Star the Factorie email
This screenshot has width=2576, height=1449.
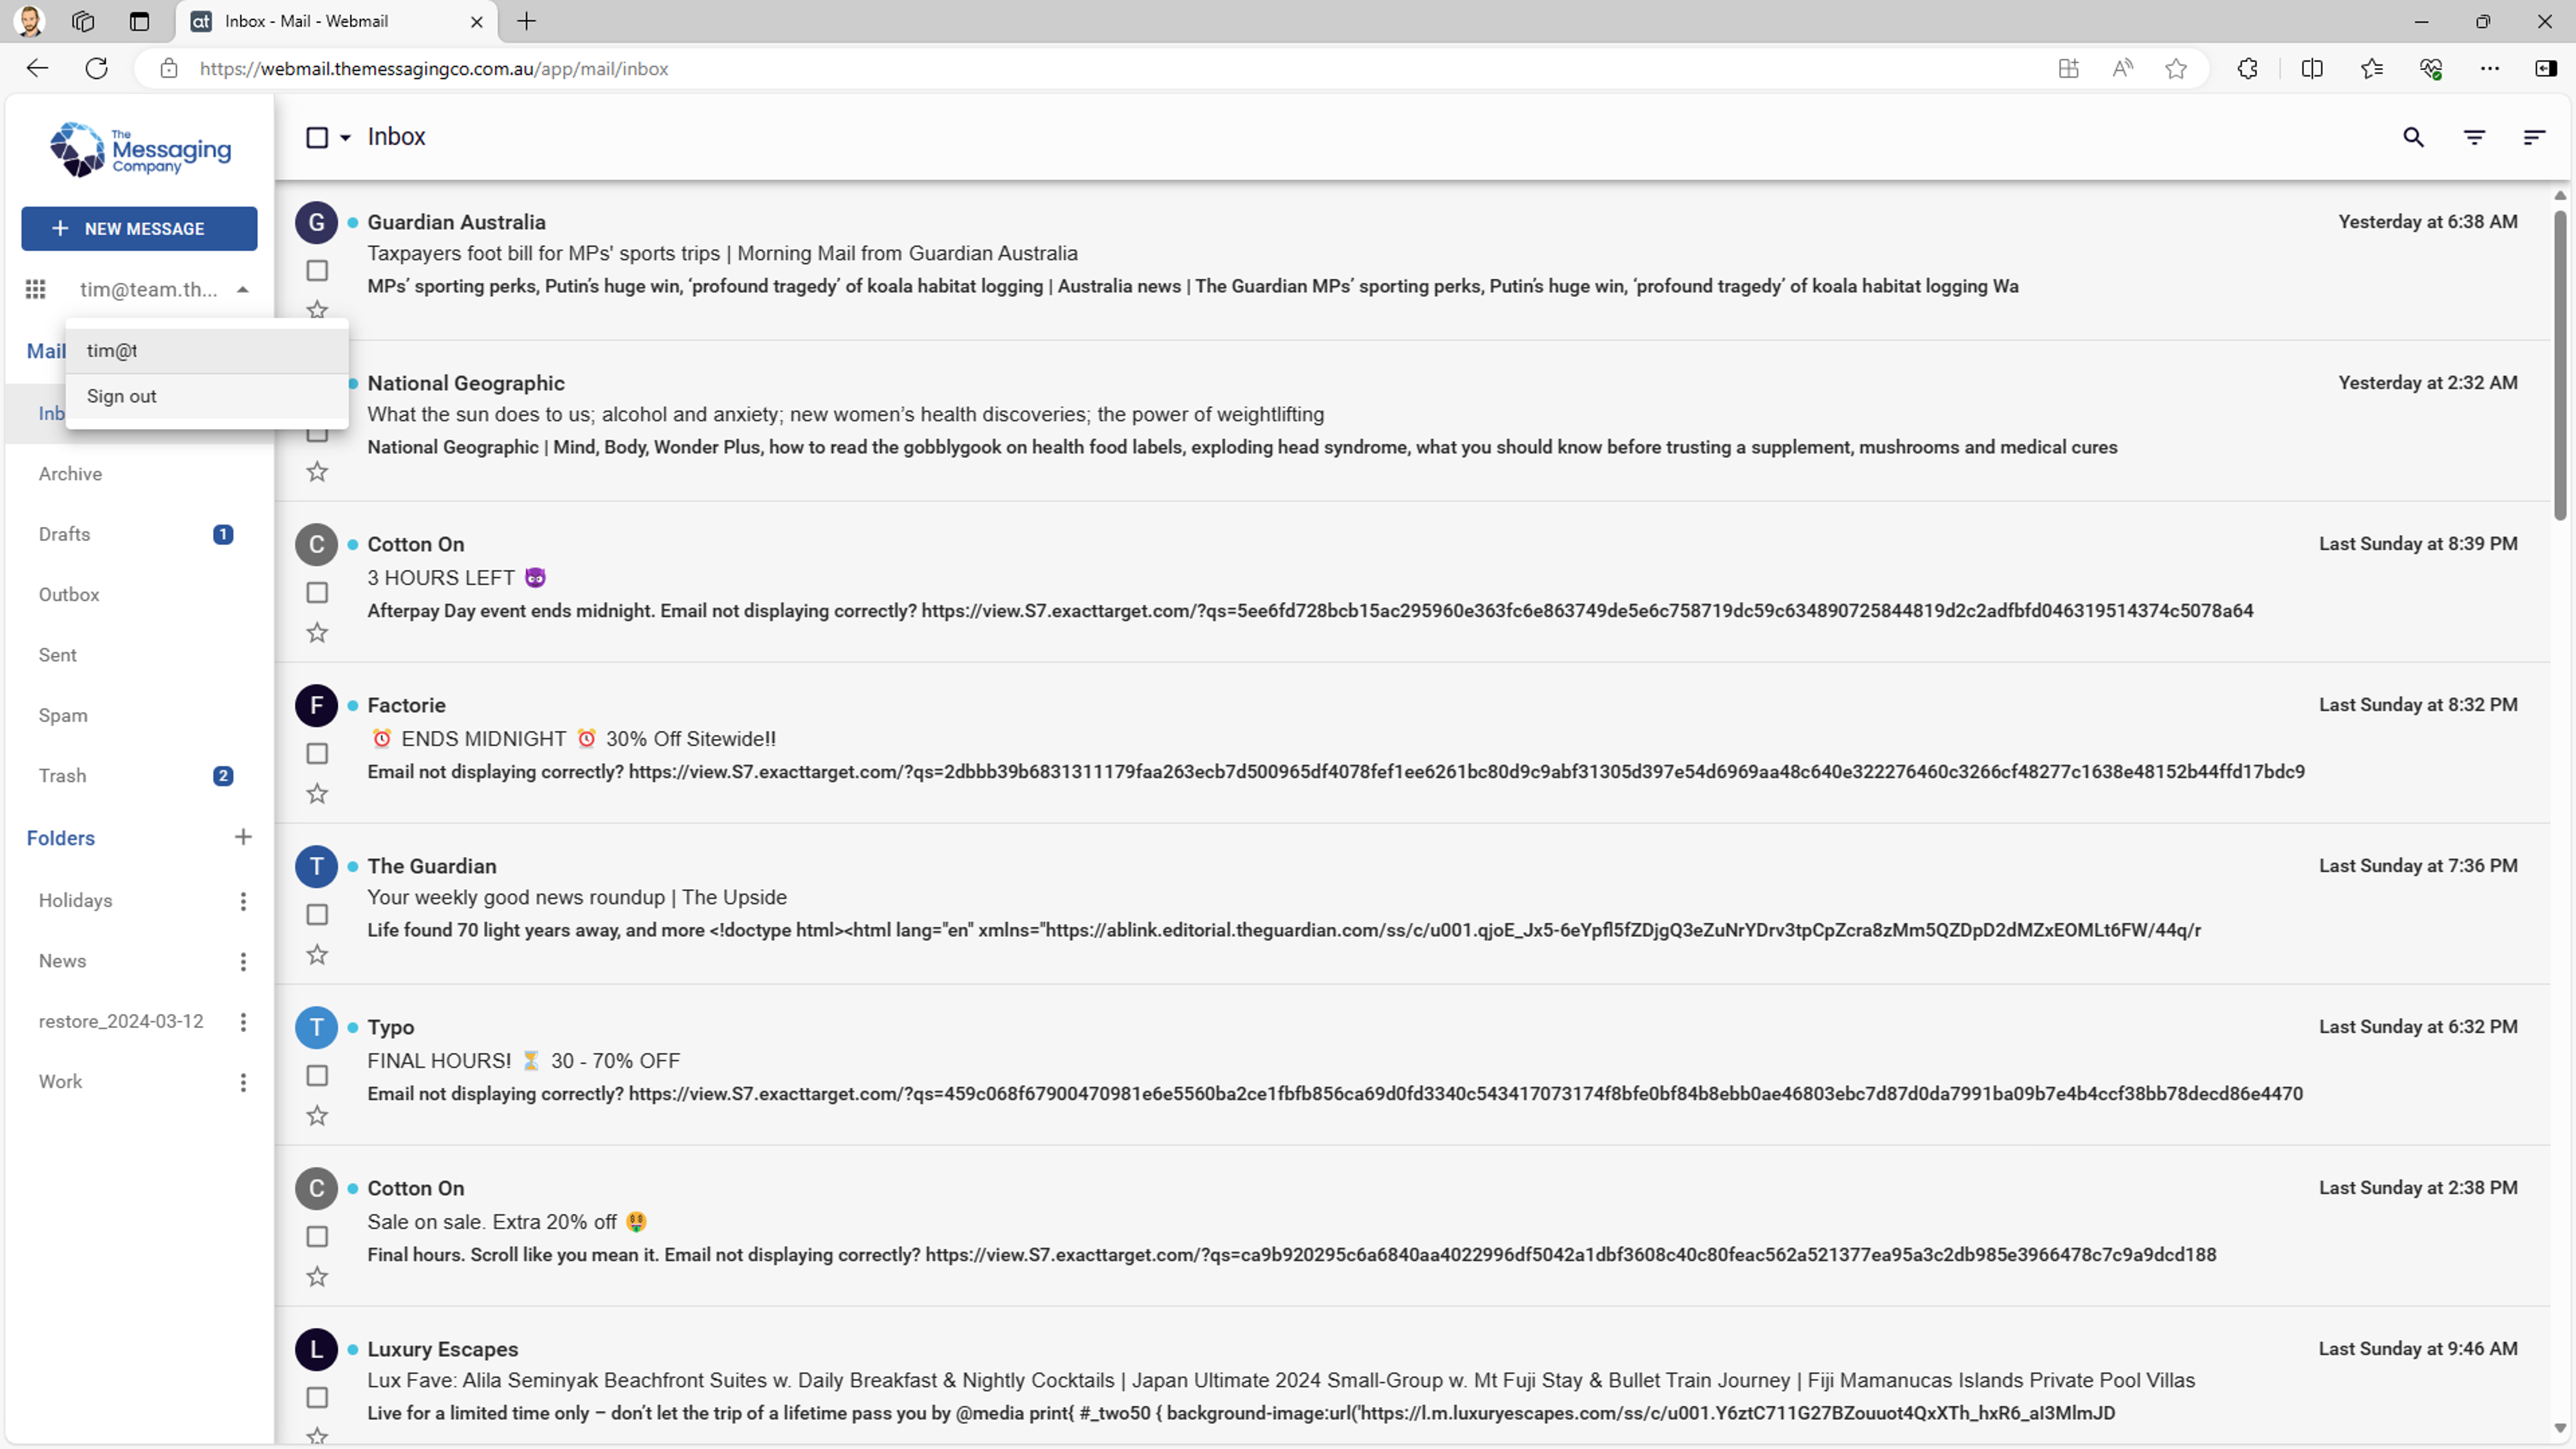point(317,793)
